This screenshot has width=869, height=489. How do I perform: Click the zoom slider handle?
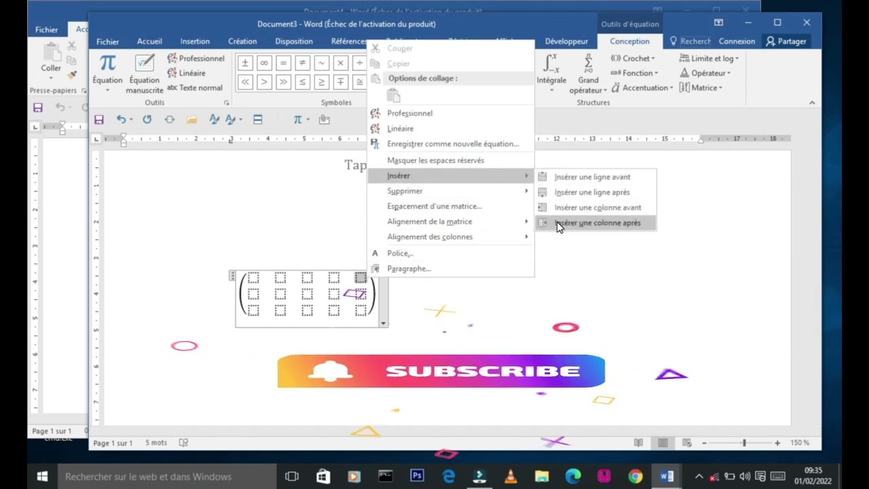click(744, 443)
